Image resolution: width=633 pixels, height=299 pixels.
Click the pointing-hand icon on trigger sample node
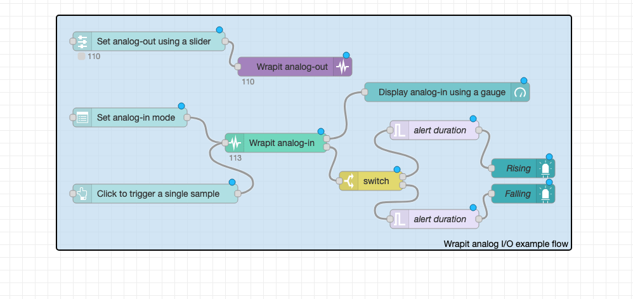click(82, 194)
